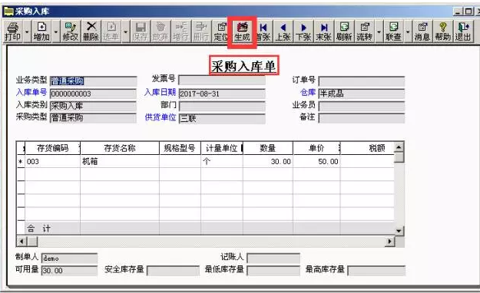This screenshot has height=293, width=480.
Task: Expand the dropdown arrow next to 联查
Action: pos(408,31)
